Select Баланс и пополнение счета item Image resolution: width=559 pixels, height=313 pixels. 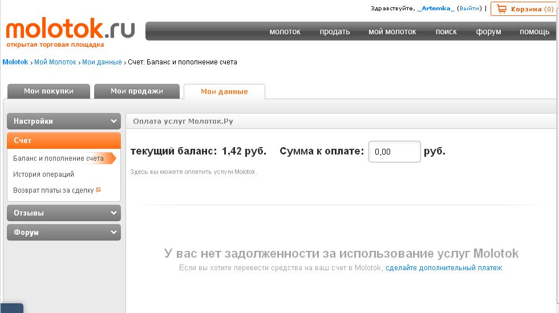pyautogui.click(x=58, y=158)
